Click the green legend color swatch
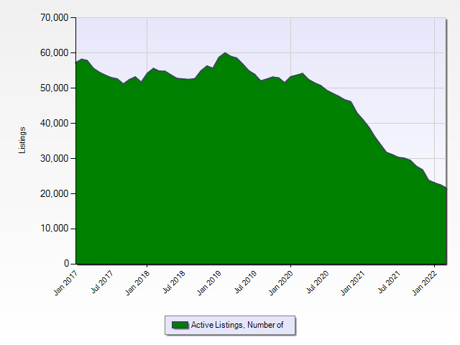The image size is (460, 345). click(x=180, y=325)
